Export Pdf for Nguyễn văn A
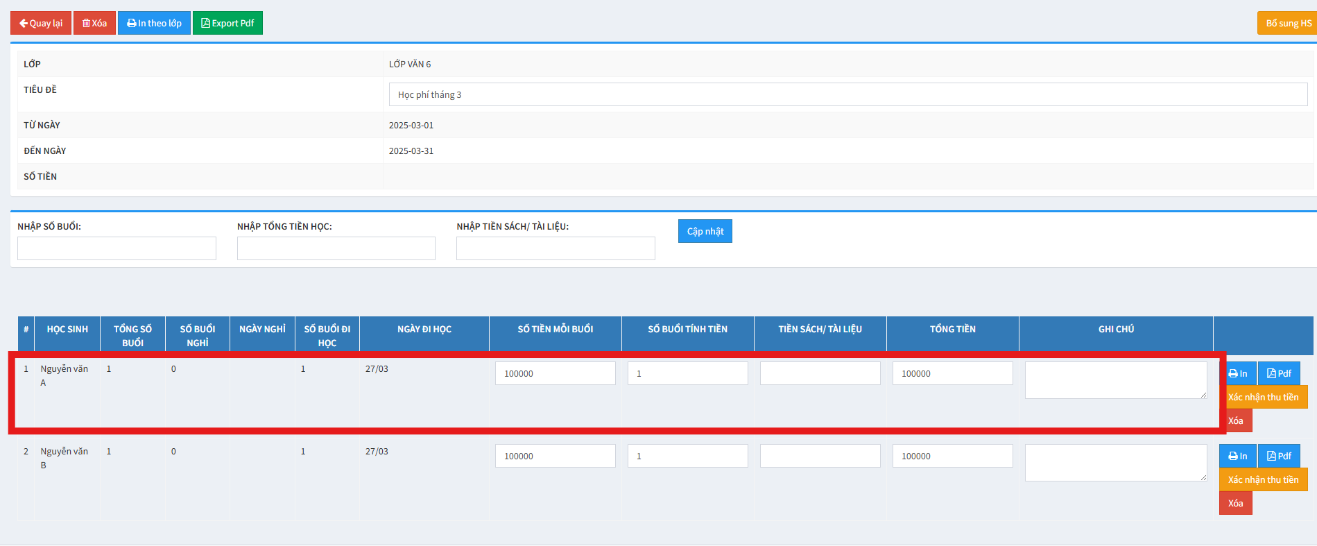 (x=1279, y=373)
